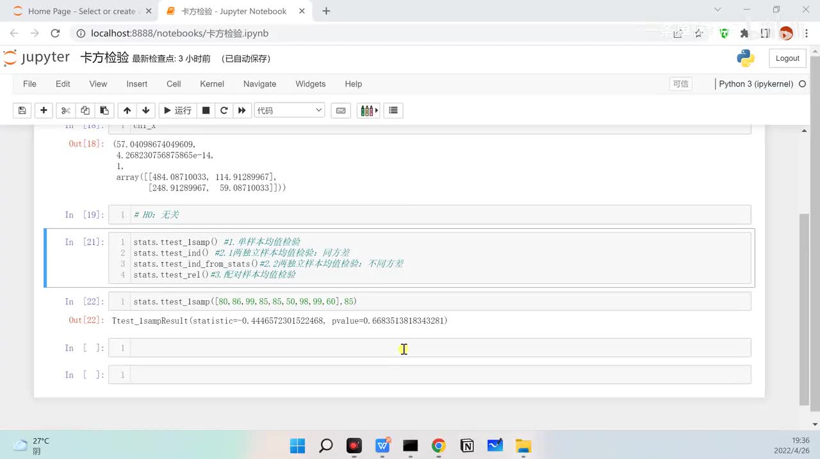Viewport: 820px width, 459px height.
Task: Open the File menu
Action: tap(29, 84)
